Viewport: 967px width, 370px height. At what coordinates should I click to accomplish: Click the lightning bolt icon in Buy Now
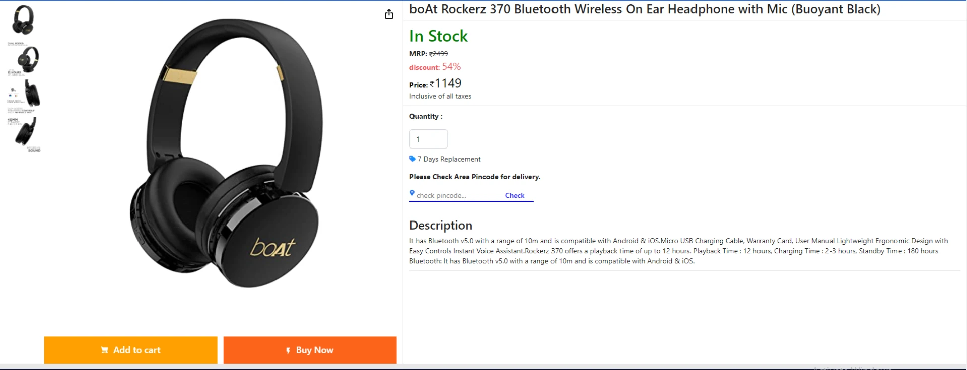[x=288, y=350]
